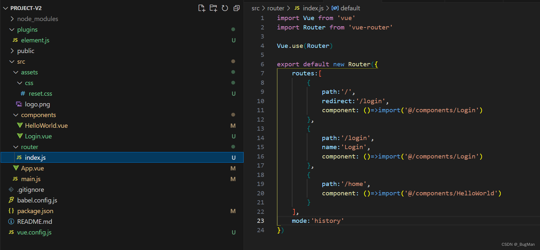Open Login.vue file
Screen dimensions: 540x250
(x=38, y=136)
